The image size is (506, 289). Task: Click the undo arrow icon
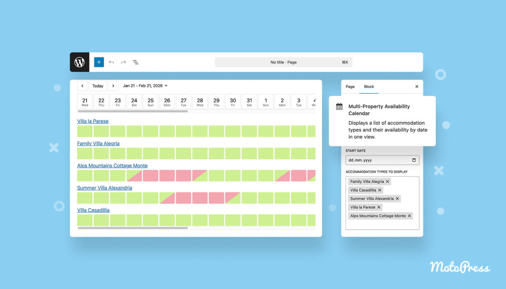coord(111,62)
